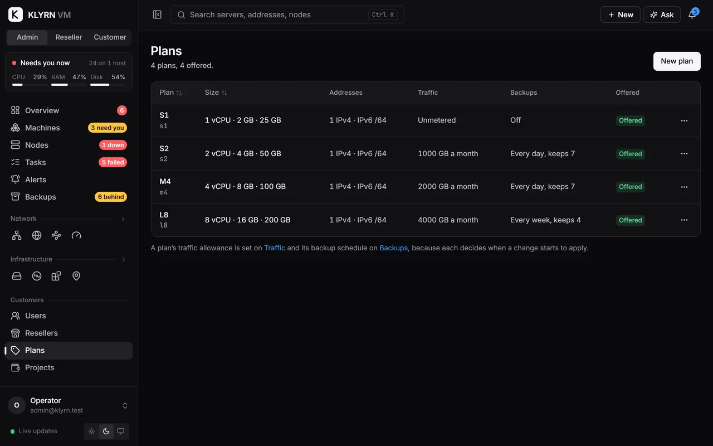
Task: Focus the search servers, addresses, nodes field
Action: (287, 14)
